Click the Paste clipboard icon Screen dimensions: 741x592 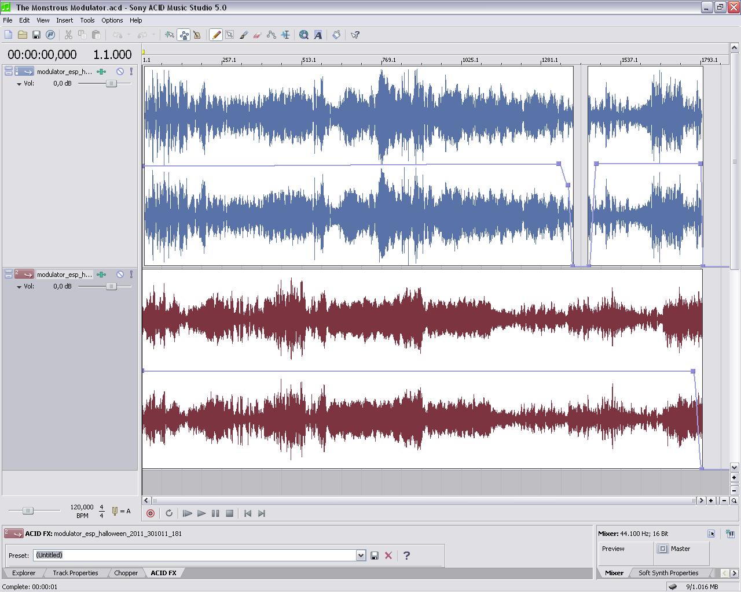click(96, 35)
